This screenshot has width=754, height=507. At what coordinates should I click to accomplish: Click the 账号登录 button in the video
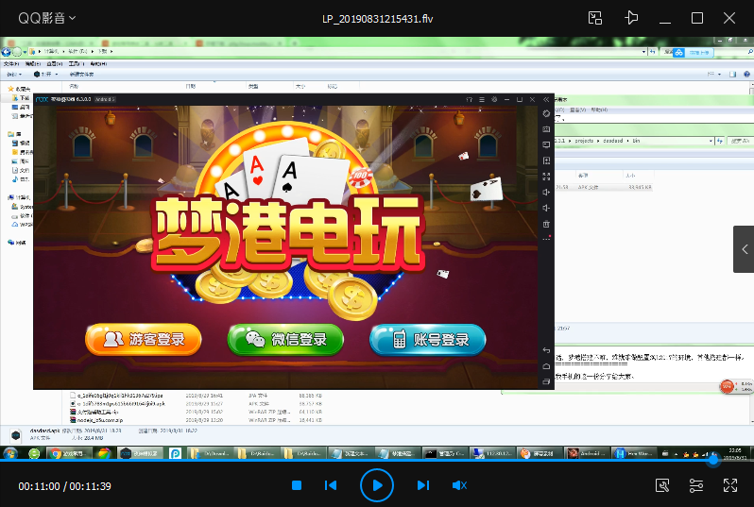tap(428, 339)
